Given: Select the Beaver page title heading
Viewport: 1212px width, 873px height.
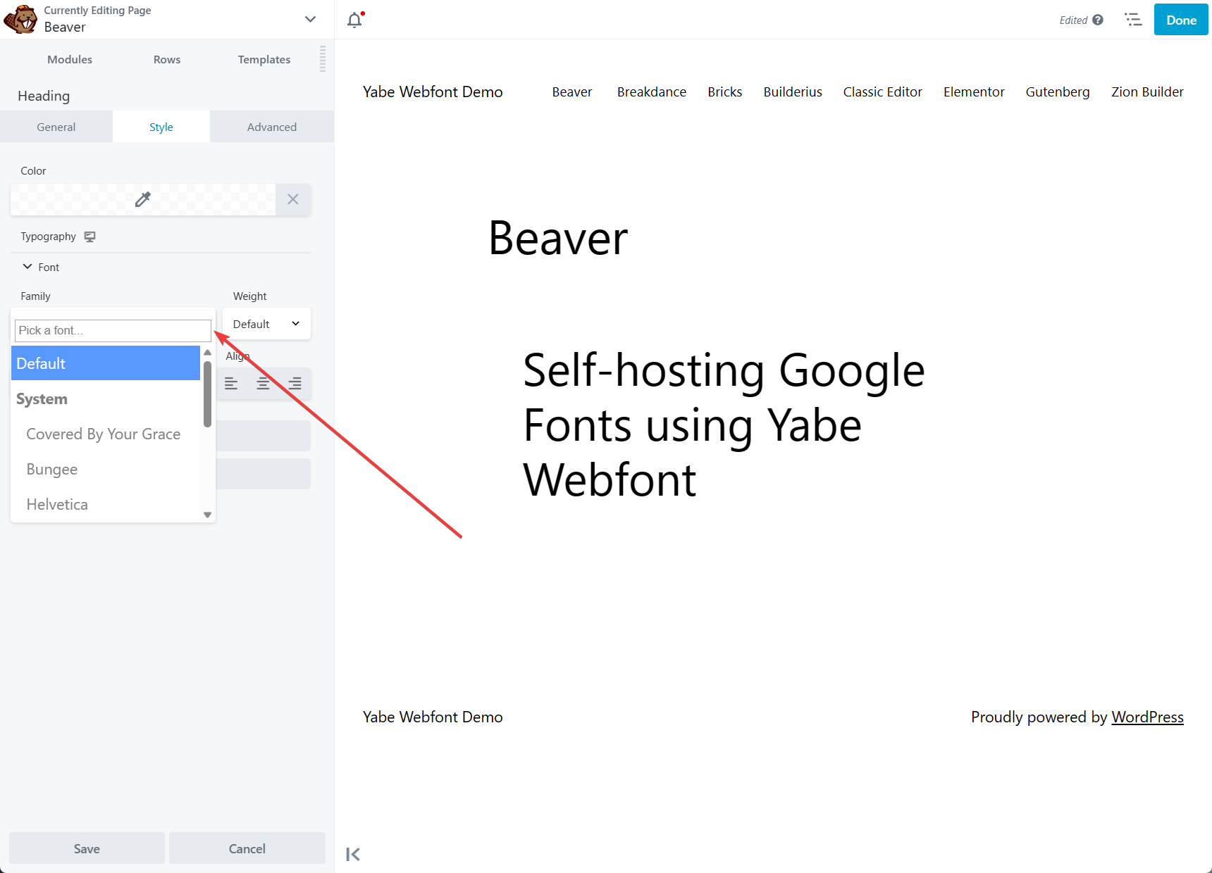Looking at the screenshot, I should click(558, 238).
